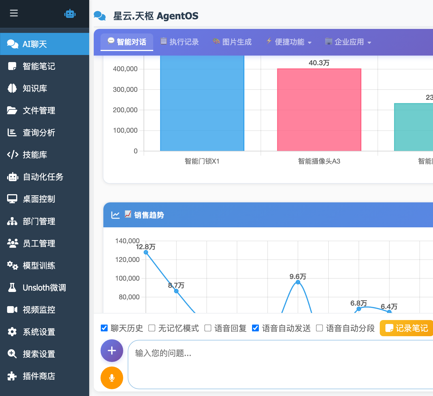Switch to the 执行记录 tab
Viewport: 433px width, 396px height.
(x=180, y=42)
